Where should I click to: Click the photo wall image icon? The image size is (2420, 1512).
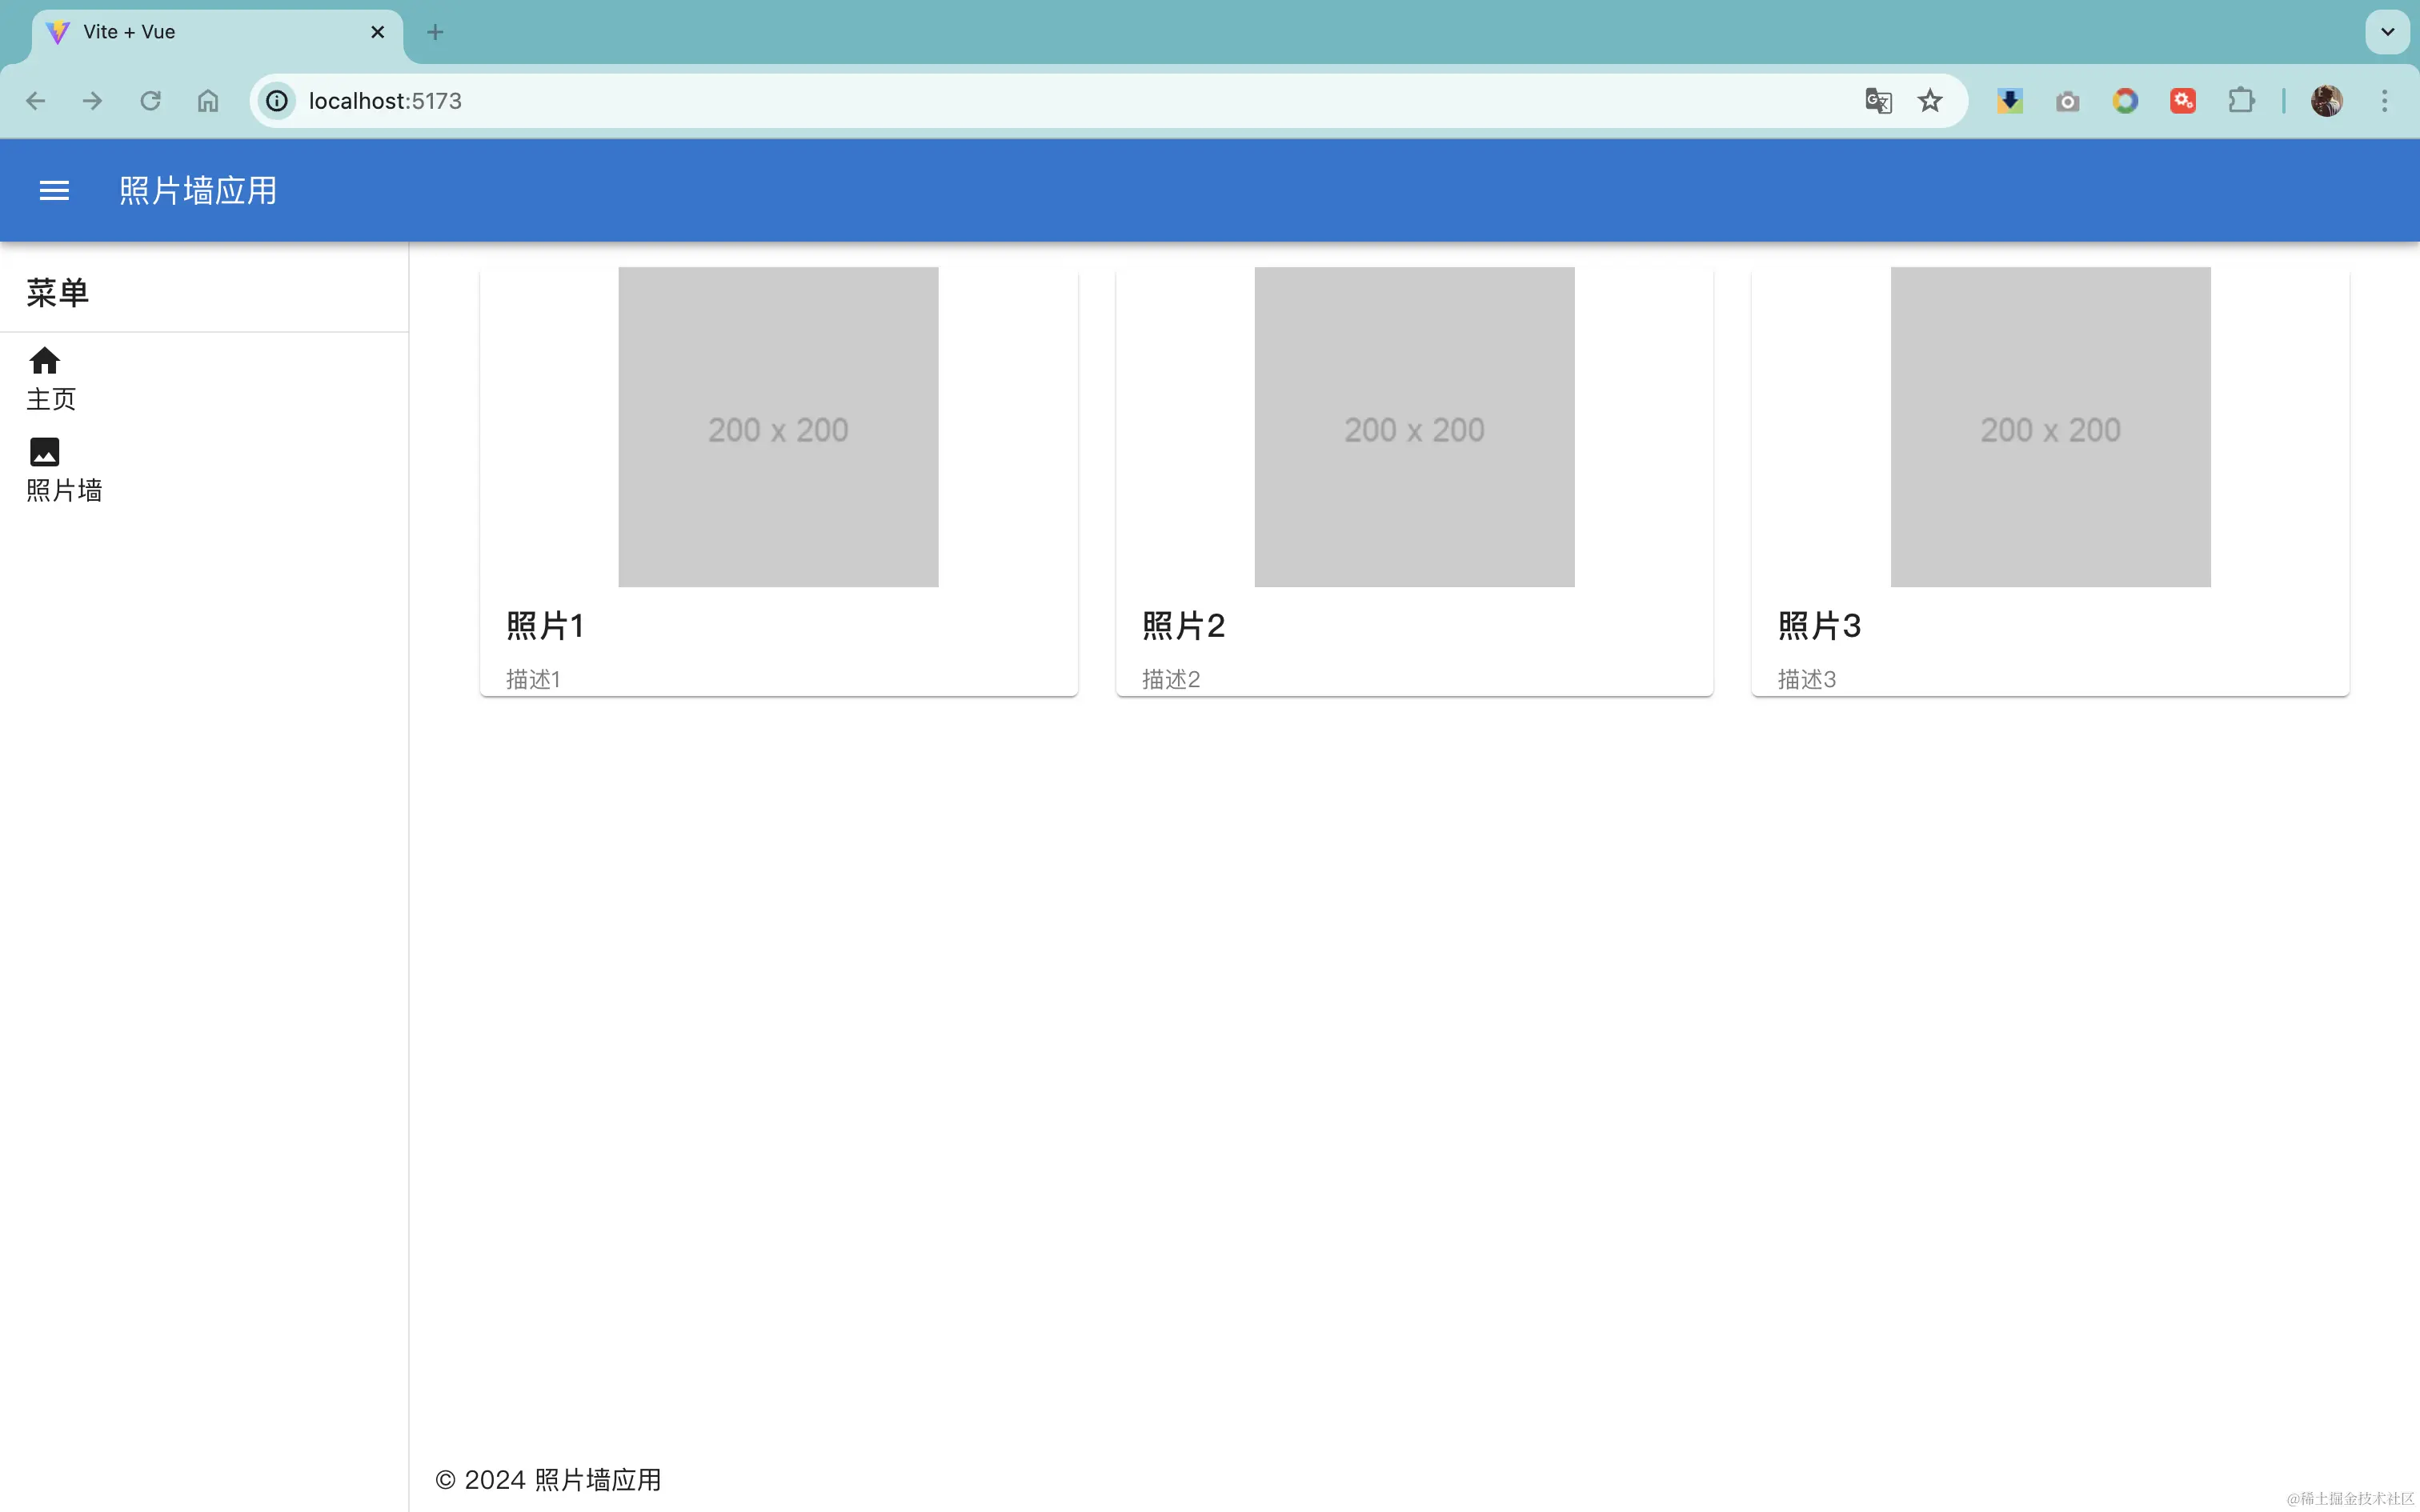(x=44, y=452)
